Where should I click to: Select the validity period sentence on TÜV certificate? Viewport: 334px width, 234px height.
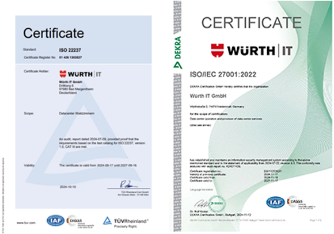(98, 165)
